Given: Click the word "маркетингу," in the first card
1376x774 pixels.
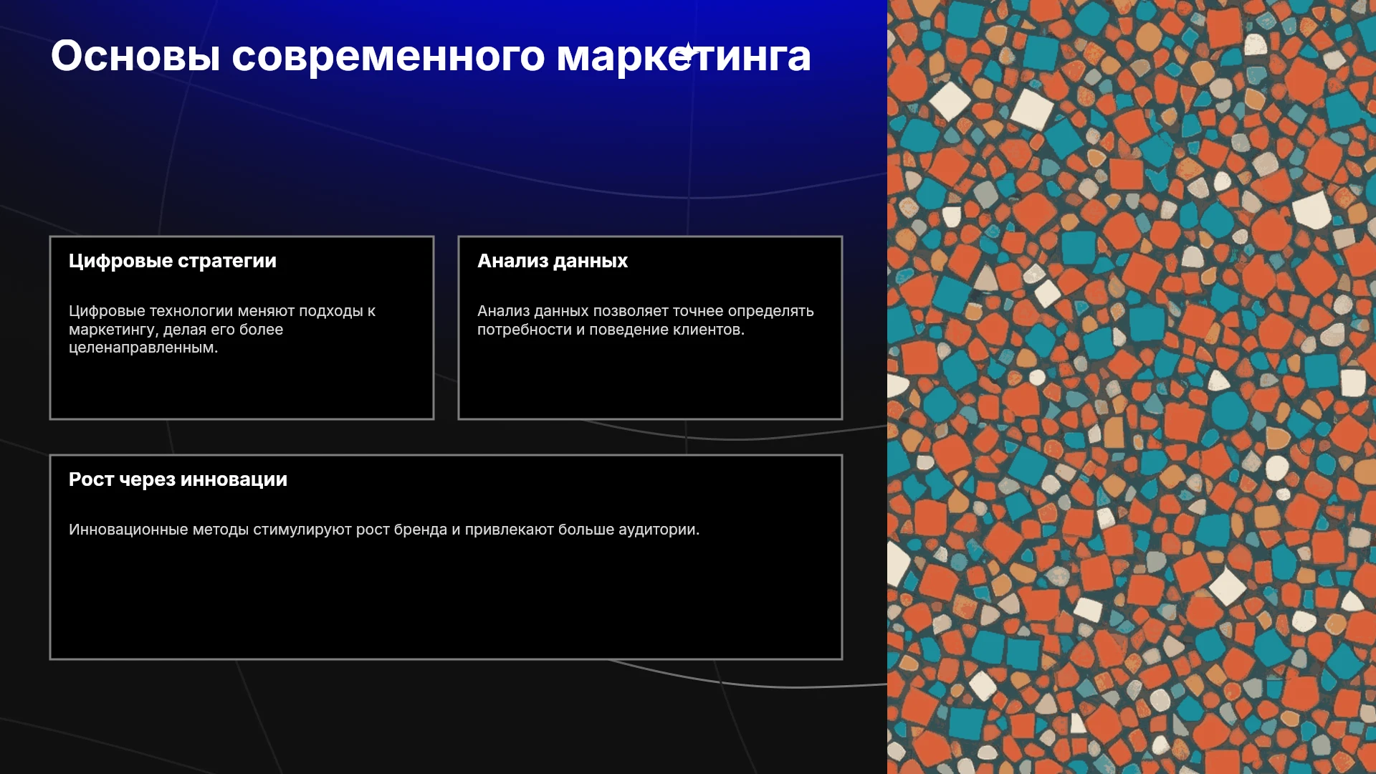Looking at the screenshot, I should [114, 330].
